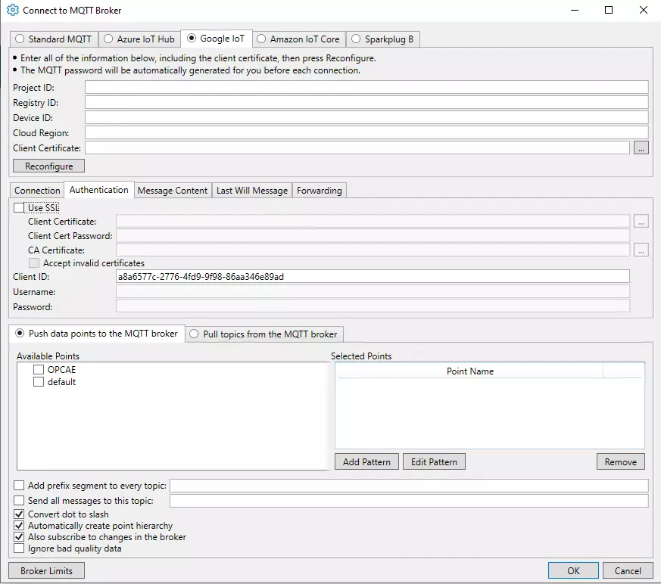The width and height of the screenshot is (661, 584).
Task: Click the Edit Pattern button
Action: [434, 462]
